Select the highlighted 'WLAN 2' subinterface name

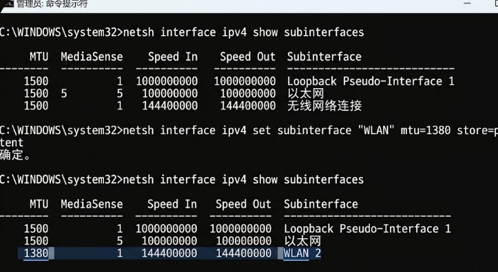tap(302, 253)
